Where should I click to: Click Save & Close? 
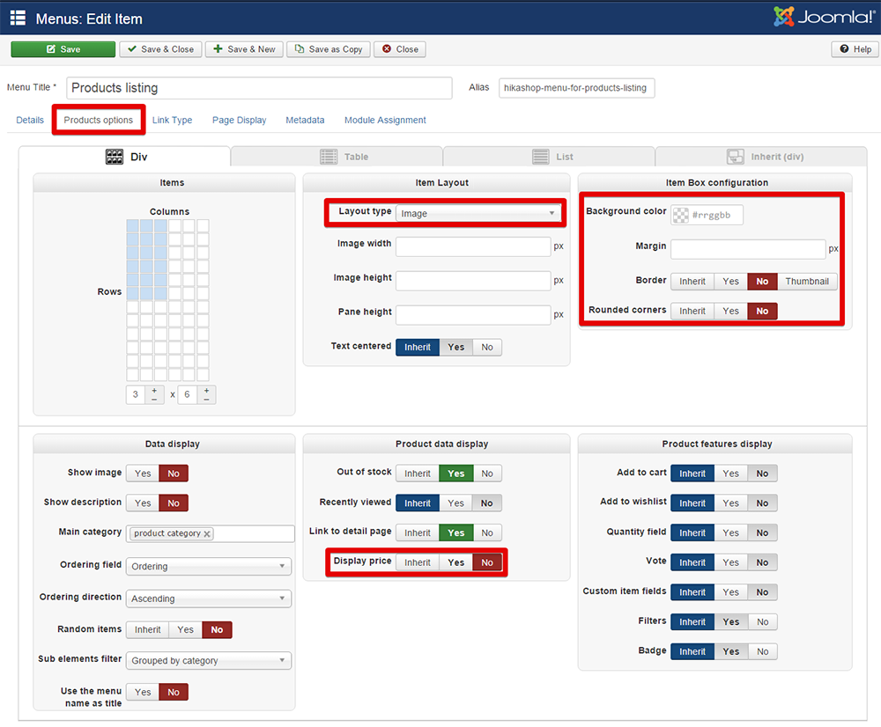160,49
